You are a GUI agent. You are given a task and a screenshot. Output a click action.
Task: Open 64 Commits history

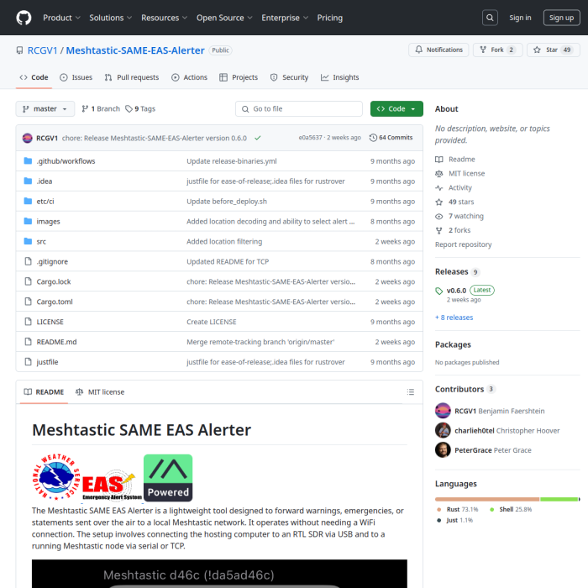pyautogui.click(x=391, y=138)
